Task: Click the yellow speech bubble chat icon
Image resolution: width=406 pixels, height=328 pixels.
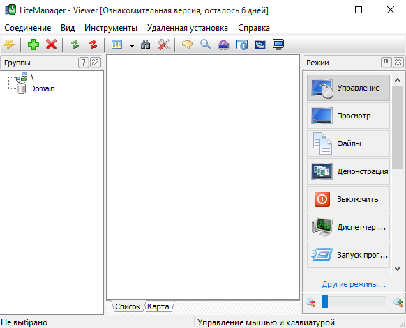Action: (187, 45)
